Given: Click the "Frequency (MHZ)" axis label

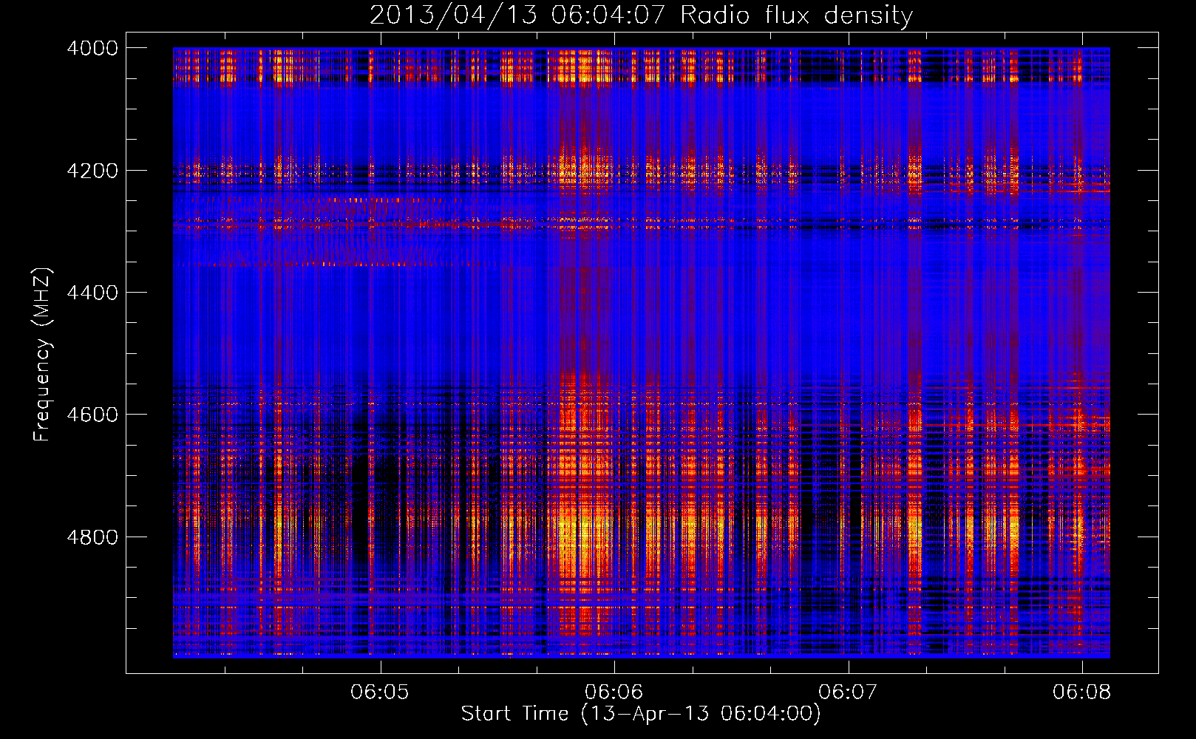Looking at the screenshot, I should tap(43, 355).
